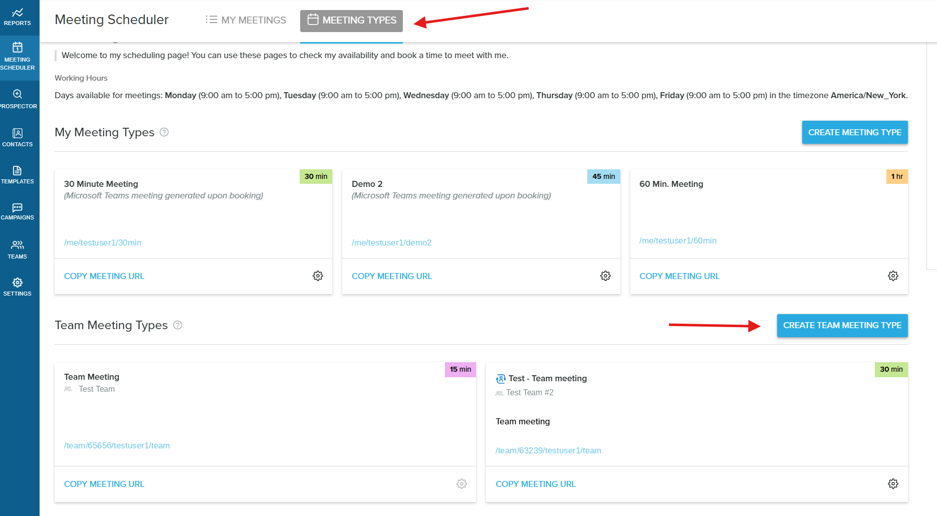Open Reports in the sidebar

pyautogui.click(x=18, y=17)
